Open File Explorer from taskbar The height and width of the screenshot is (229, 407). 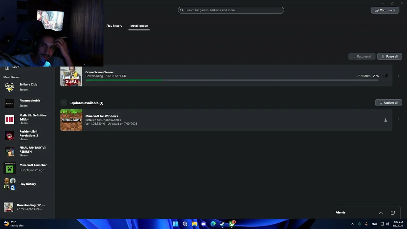tap(194, 224)
